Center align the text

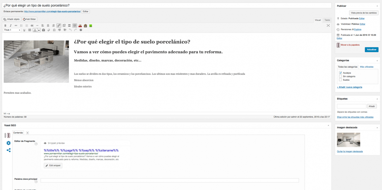[48, 26]
